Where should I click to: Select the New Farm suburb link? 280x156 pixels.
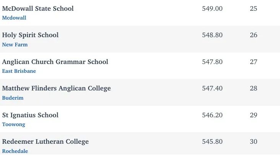(x=15, y=44)
